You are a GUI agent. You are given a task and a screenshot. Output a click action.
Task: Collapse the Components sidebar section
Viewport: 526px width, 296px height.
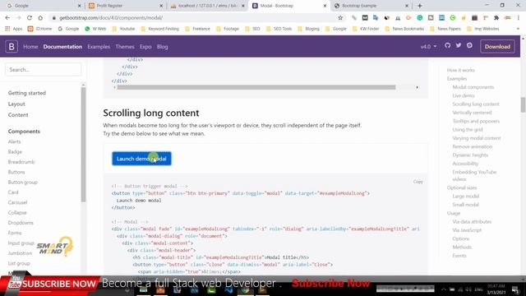(24, 132)
